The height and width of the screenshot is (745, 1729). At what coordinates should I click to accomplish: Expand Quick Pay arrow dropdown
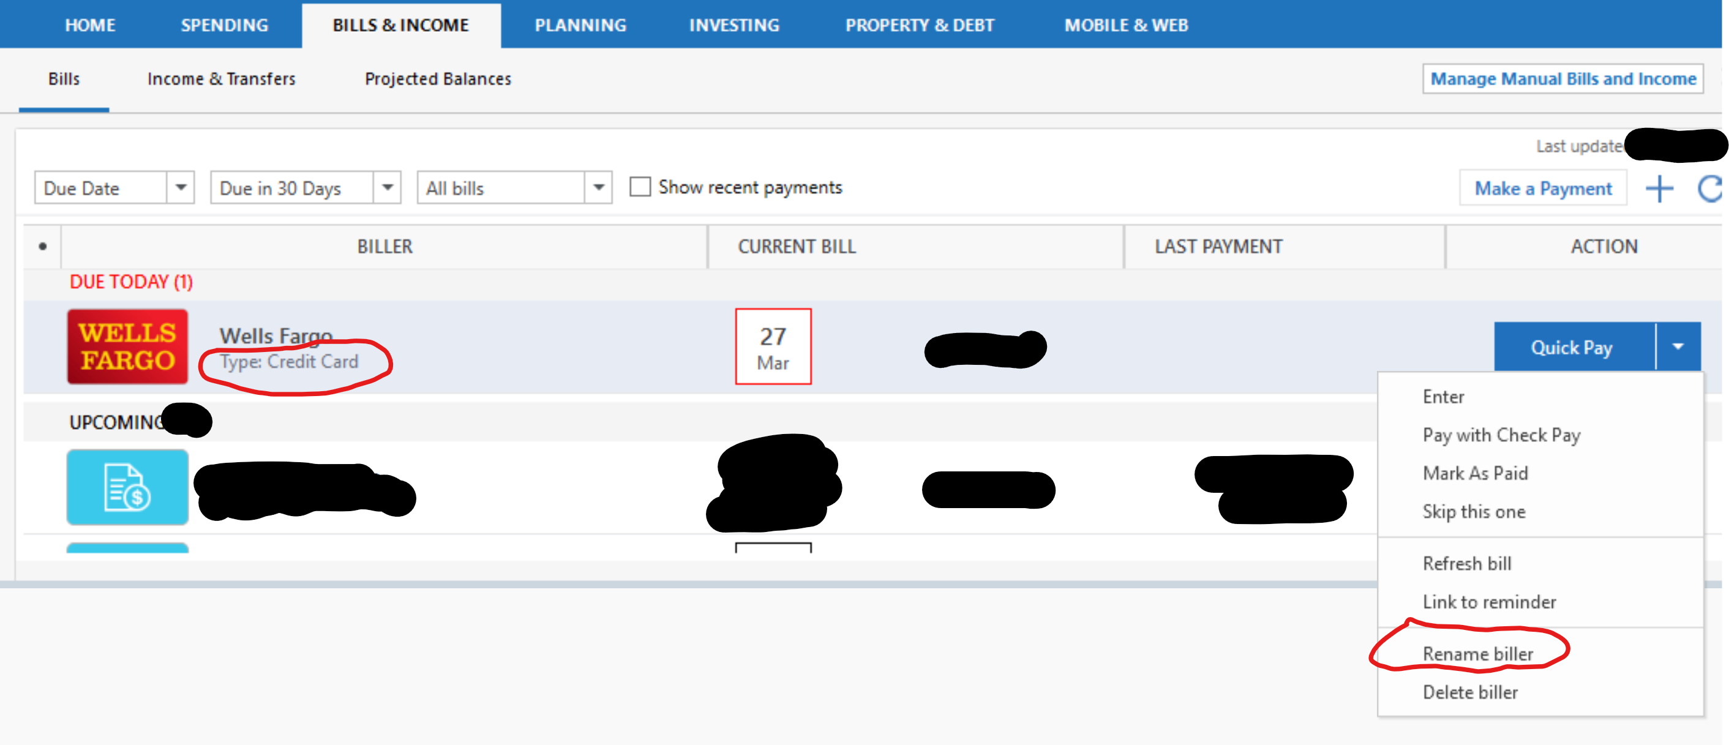1678,347
